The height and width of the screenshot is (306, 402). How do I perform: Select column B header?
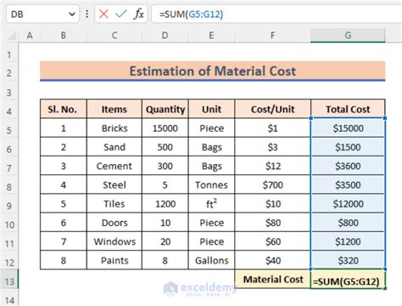pyautogui.click(x=64, y=36)
